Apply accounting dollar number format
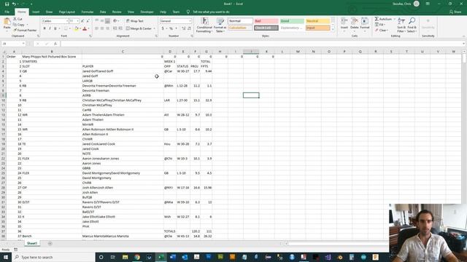Viewport: 467px width, 262px height. pyautogui.click(x=163, y=28)
